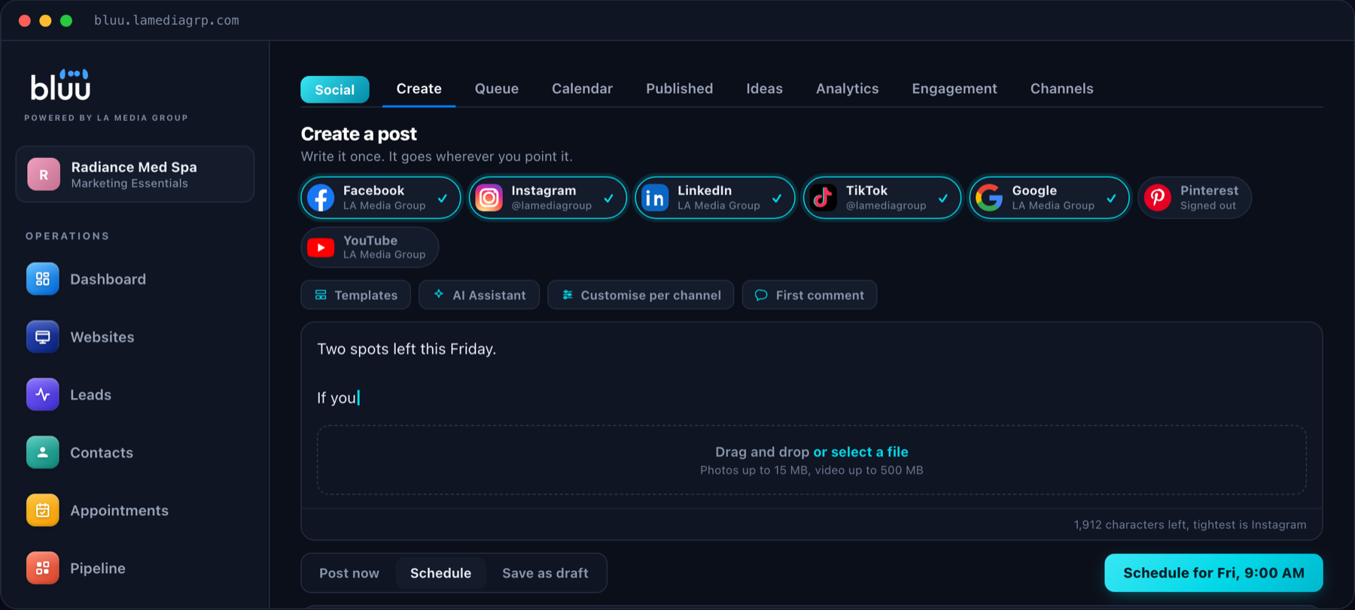Screen dimensions: 1355x610
Task: Open the Radiance Med Spa account switcher
Action: 135,175
